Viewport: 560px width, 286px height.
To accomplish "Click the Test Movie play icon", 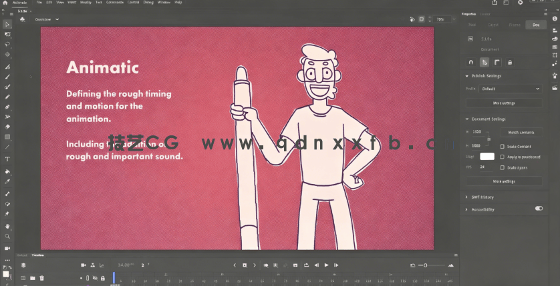I will coord(520,2).
